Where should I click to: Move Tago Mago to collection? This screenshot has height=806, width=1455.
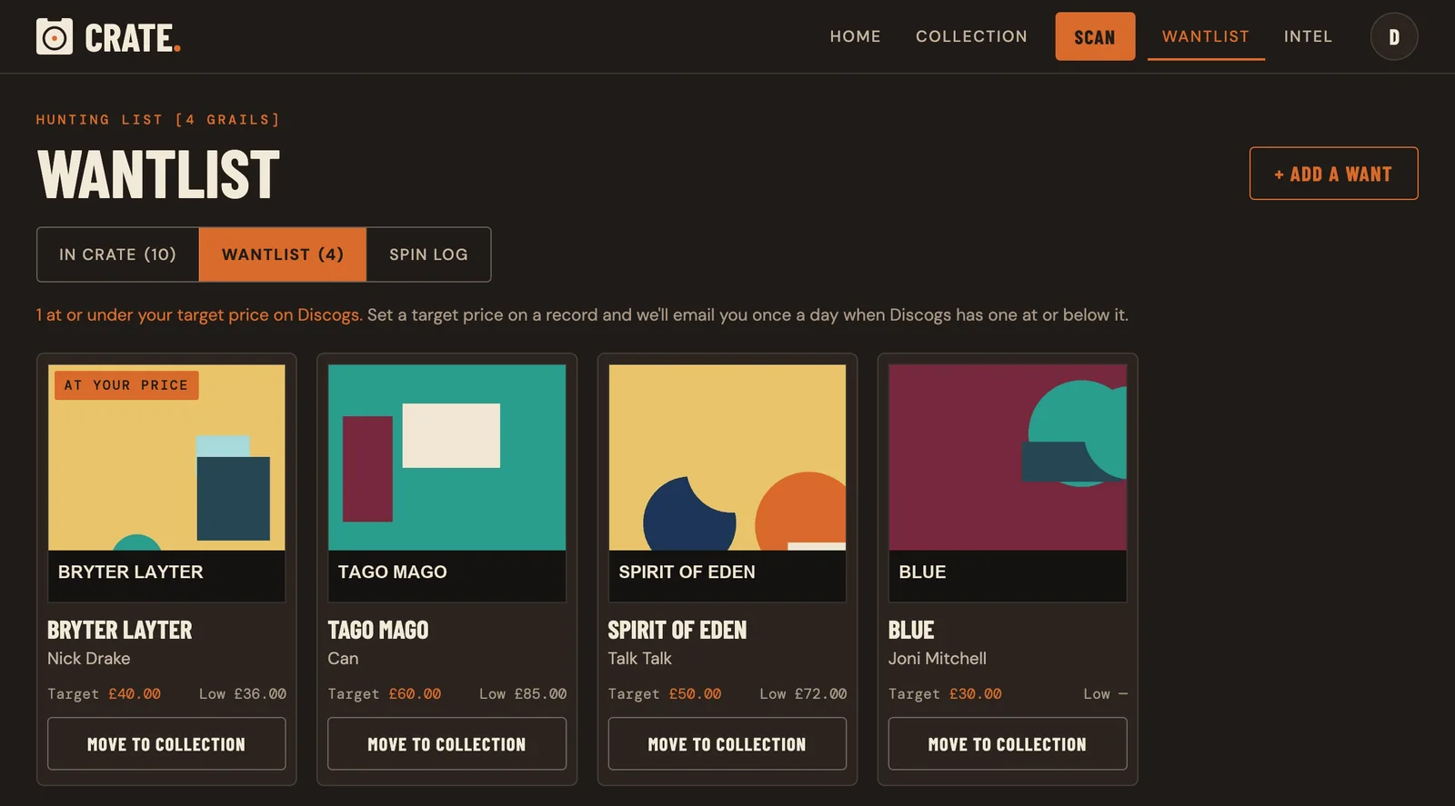point(447,743)
